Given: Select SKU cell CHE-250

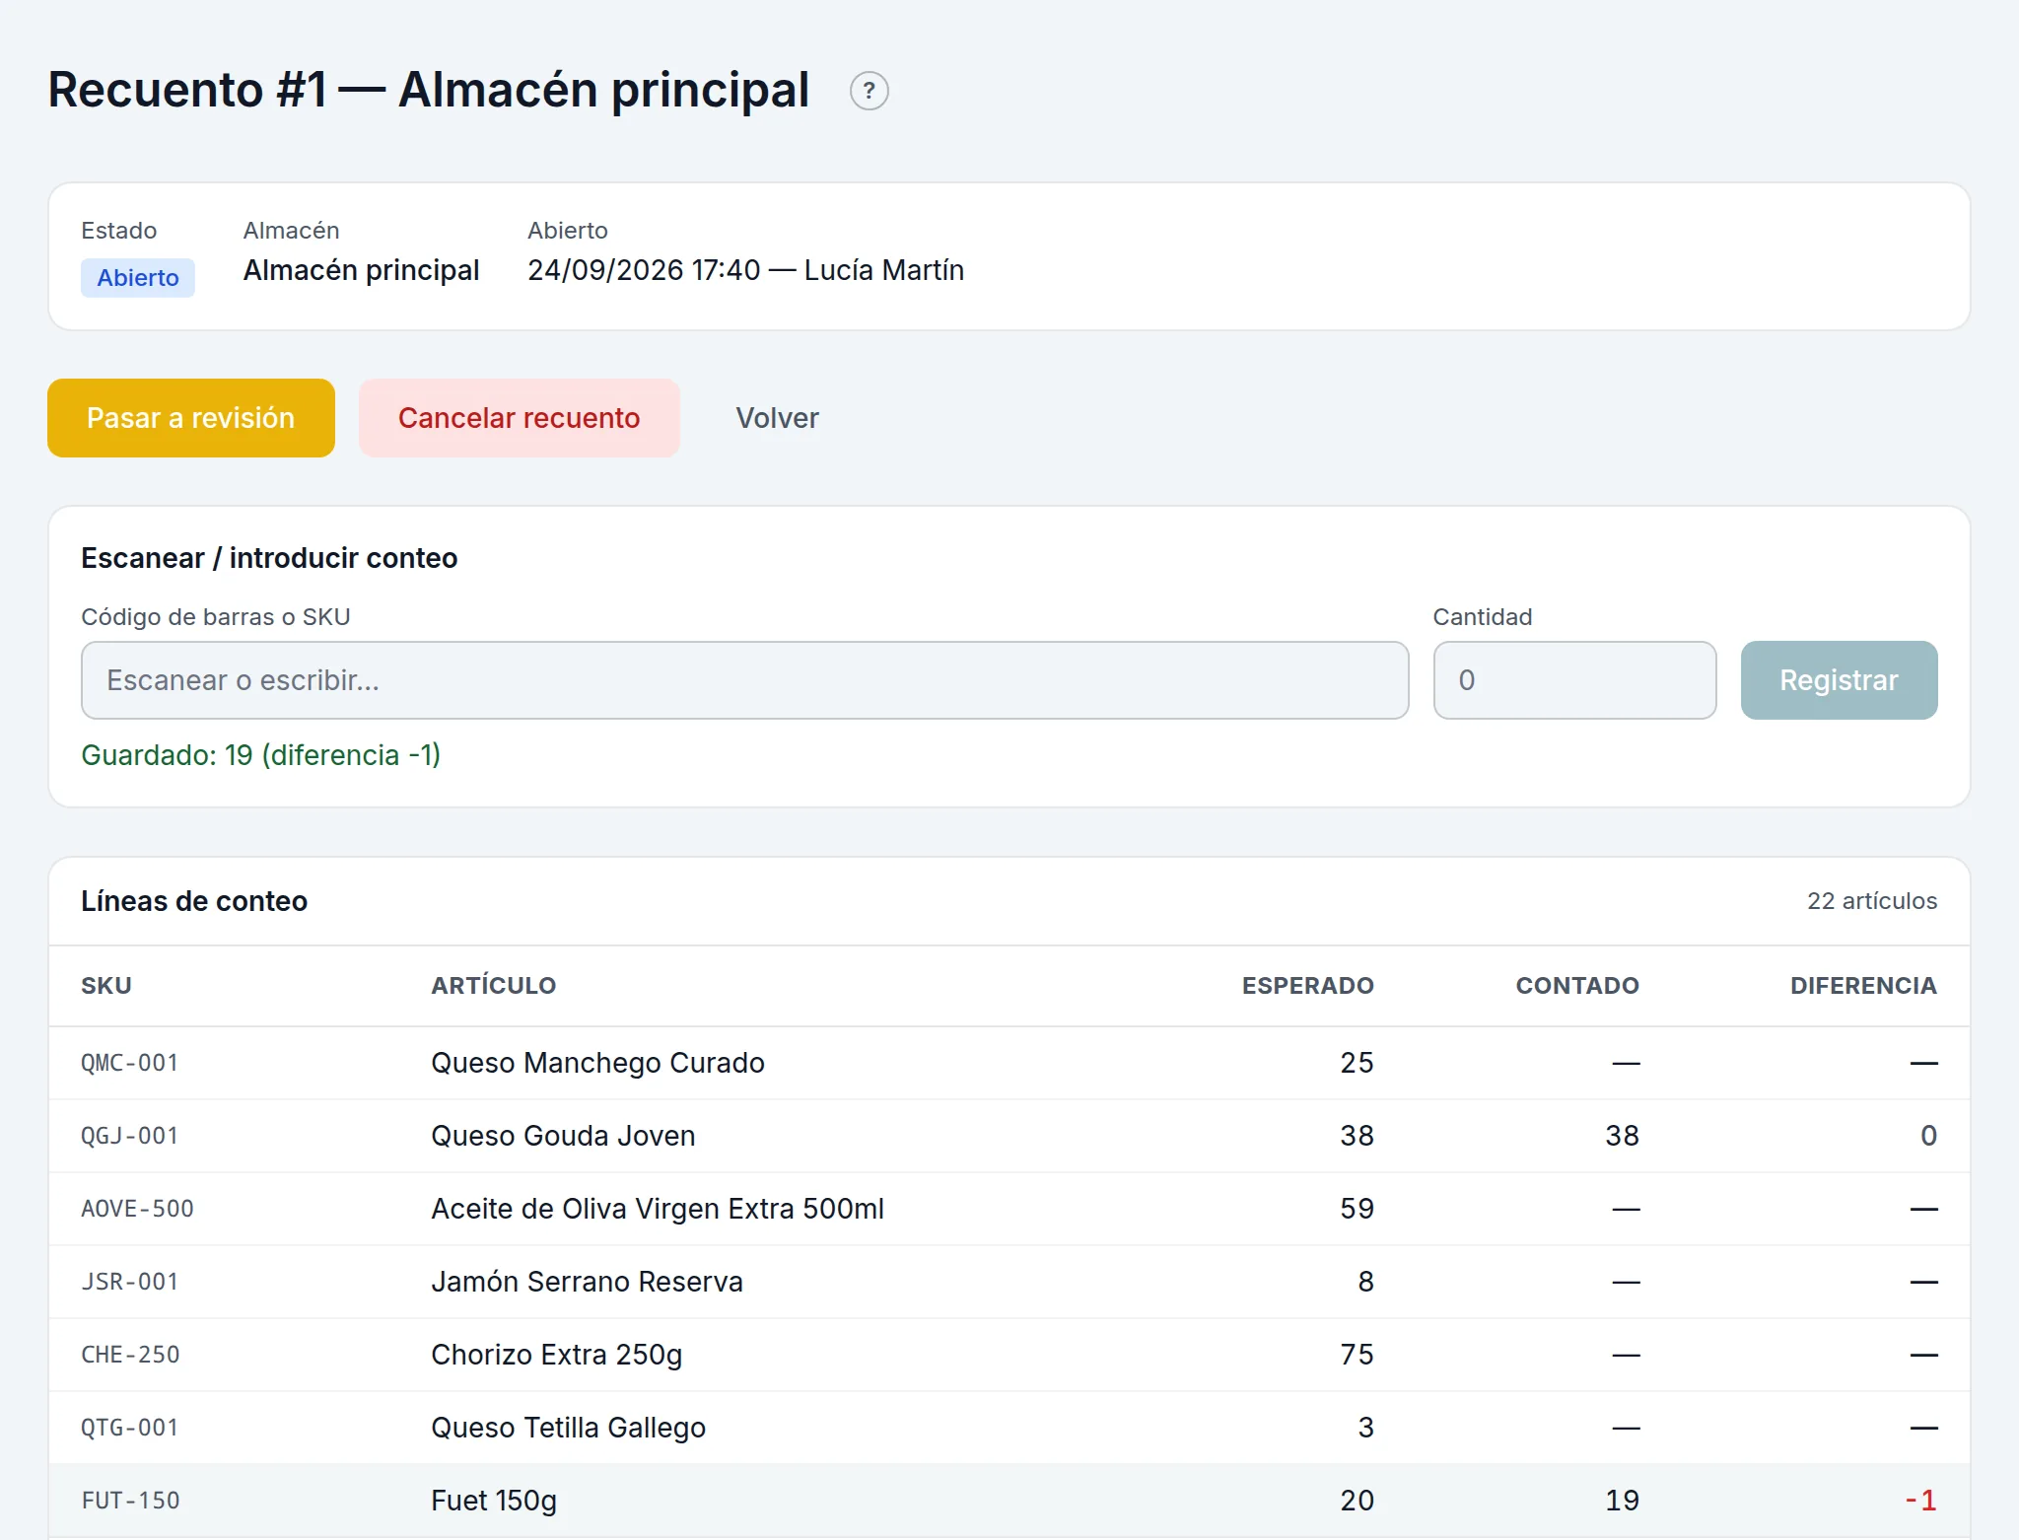Looking at the screenshot, I should pos(130,1355).
